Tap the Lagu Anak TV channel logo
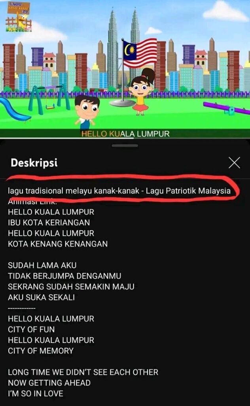Image resolution: width=250 pixels, height=406 pixels. (19, 17)
